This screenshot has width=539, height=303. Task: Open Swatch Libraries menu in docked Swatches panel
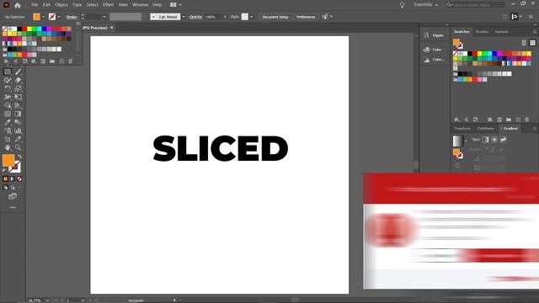pos(456,120)
